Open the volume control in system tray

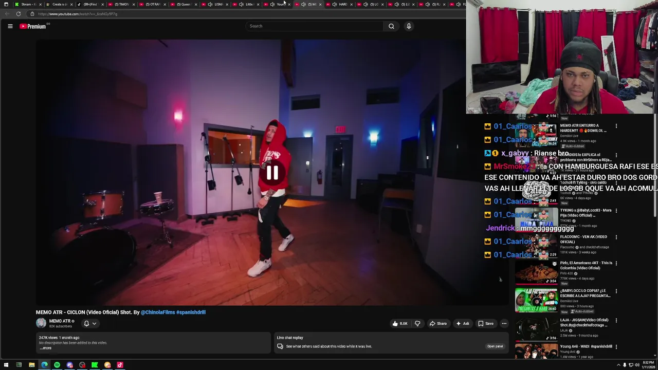point(637,365)
